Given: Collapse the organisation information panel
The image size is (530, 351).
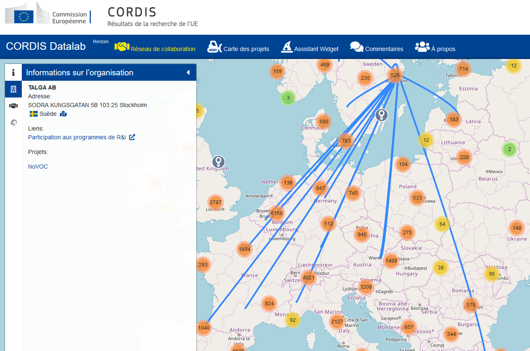Looking at the screenshot, I should click(x=188, y=72).
